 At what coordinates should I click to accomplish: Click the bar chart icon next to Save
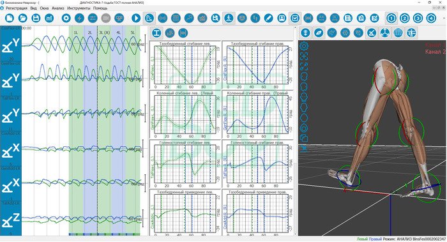[49, 19]
